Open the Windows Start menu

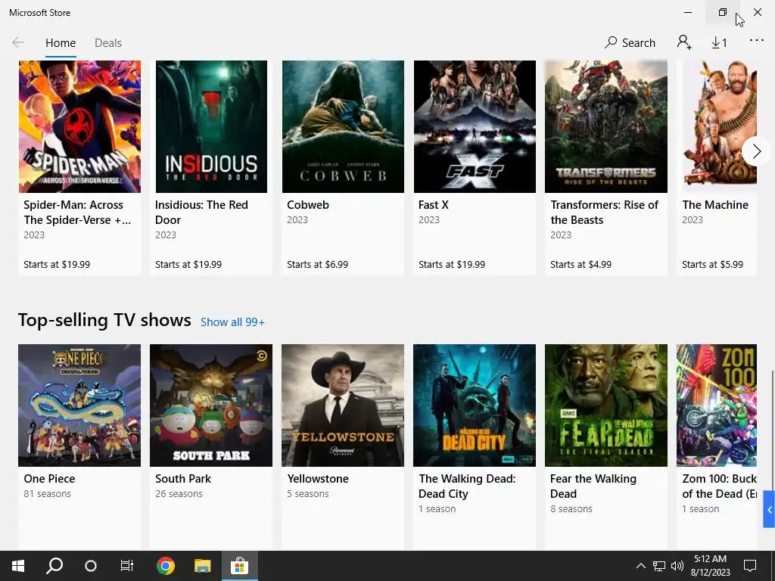18,566
